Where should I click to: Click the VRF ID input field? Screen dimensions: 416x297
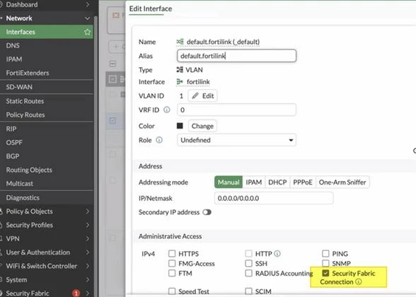236,110
